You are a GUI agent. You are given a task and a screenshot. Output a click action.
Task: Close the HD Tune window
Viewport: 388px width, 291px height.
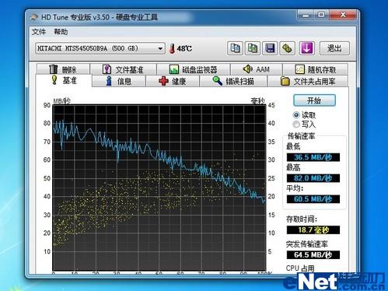coord(343,16)
